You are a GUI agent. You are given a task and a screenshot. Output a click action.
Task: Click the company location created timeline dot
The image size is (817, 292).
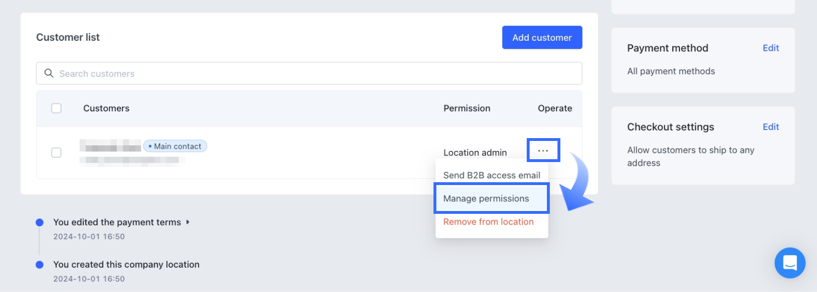[x=40, y=265]
